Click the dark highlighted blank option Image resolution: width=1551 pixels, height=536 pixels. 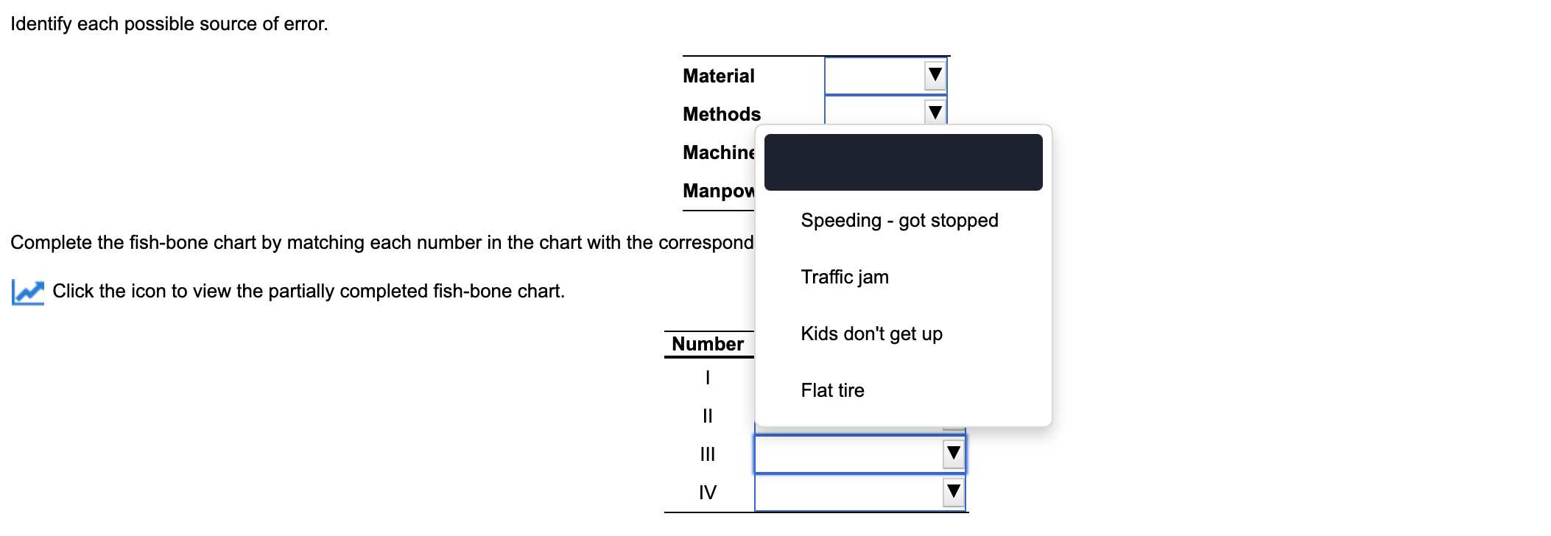pos(903,162)
